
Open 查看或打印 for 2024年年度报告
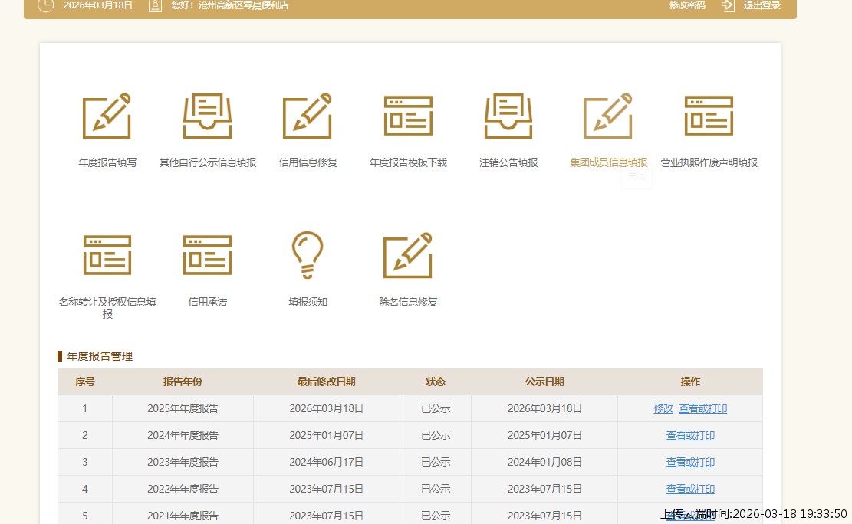pyautogui.click(x=690, y=436)
